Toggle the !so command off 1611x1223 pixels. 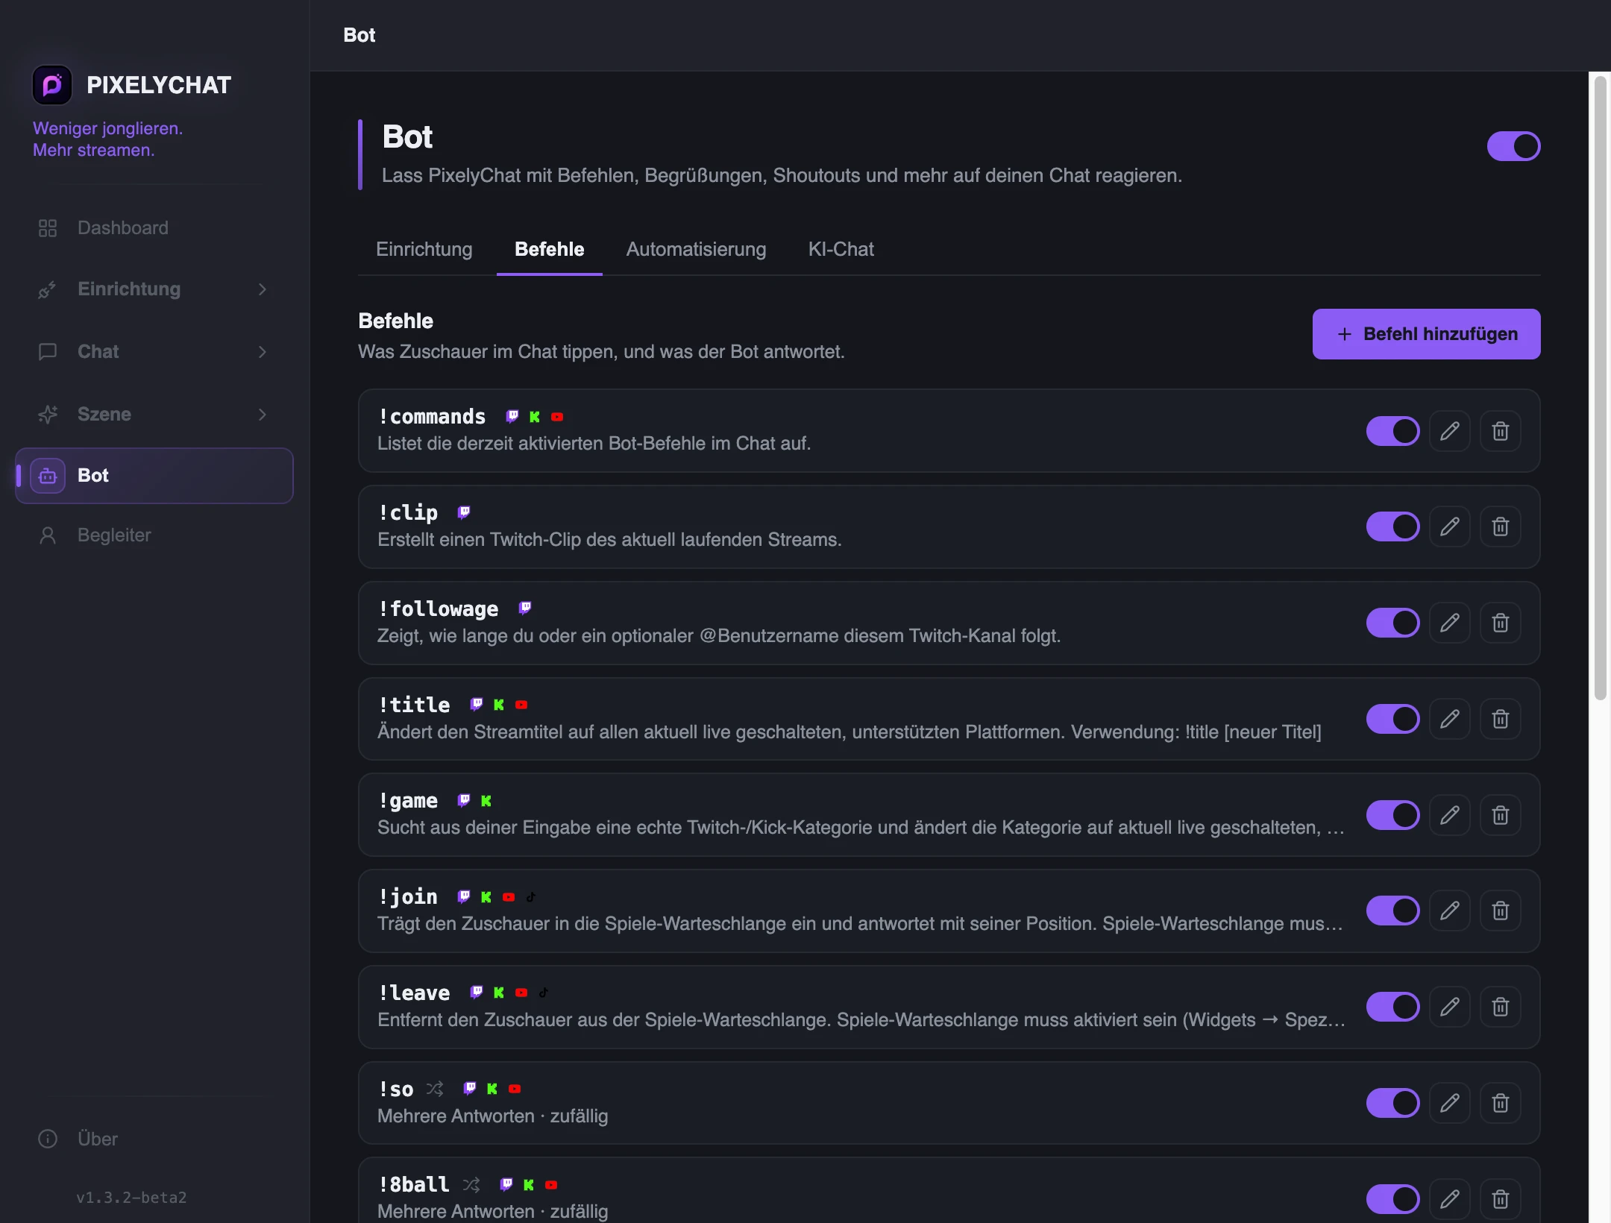pyautogui.click(x=1392, y=1103)
